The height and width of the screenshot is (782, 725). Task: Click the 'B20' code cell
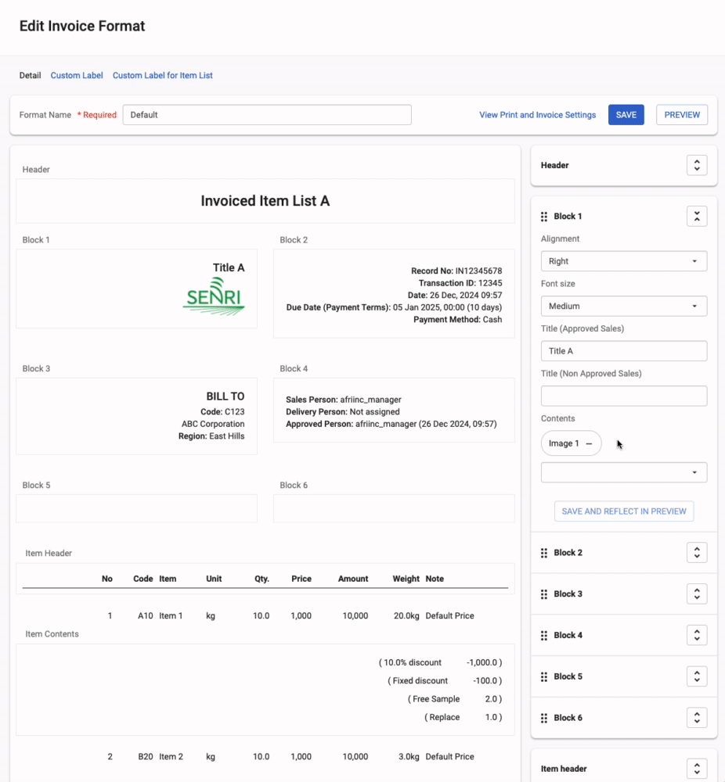(146, 756)
